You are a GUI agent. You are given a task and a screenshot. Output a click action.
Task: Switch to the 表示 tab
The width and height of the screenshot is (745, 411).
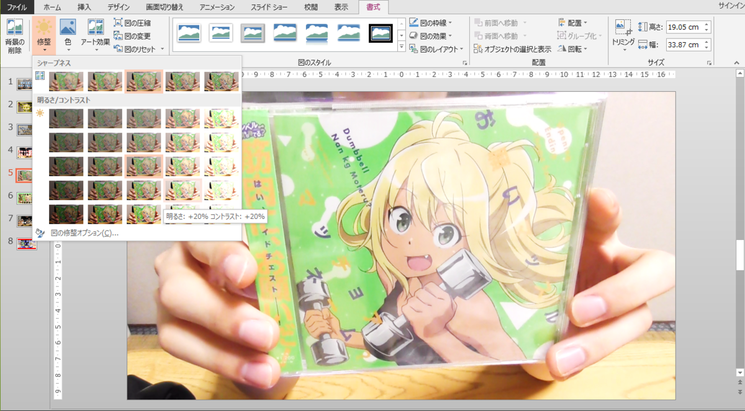(x=341, y=7)
